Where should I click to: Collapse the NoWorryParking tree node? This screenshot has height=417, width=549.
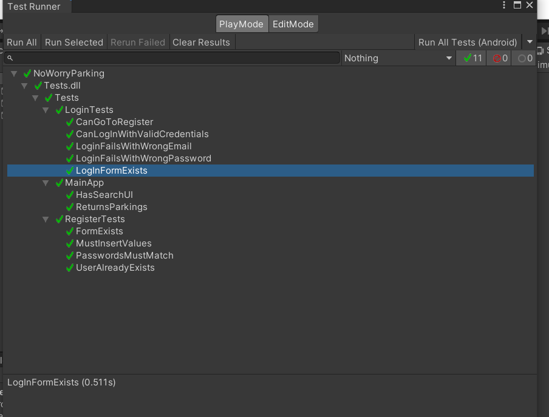click(14, 73)
